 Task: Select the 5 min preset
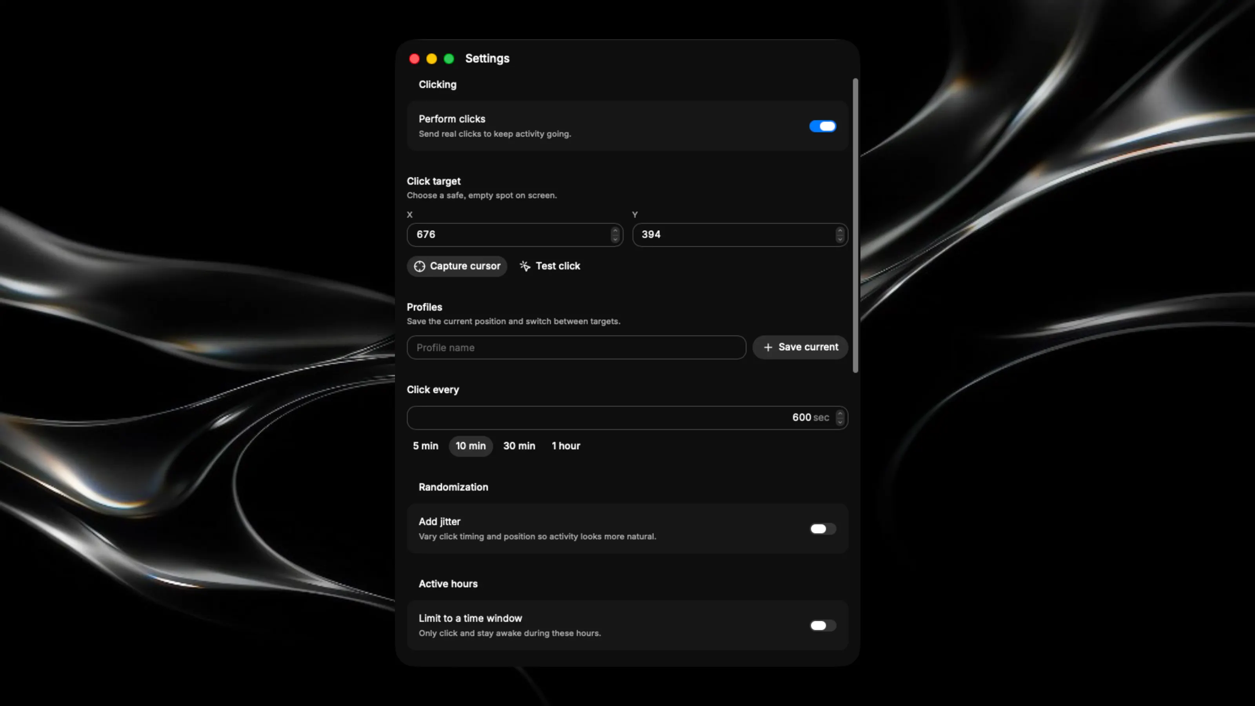[425, 446]
